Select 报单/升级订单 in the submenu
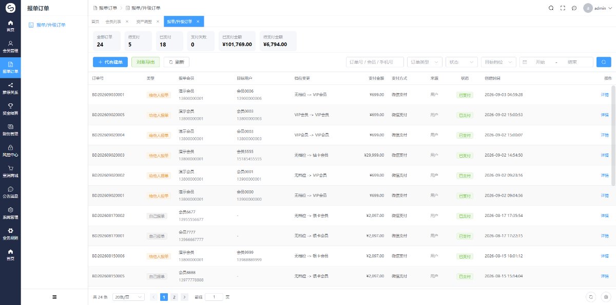This screenshot has width=616, height=305. (x=51, y=25)
